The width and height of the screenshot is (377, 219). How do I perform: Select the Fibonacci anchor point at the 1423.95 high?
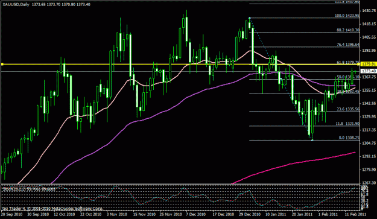click(x=250, y=18)
